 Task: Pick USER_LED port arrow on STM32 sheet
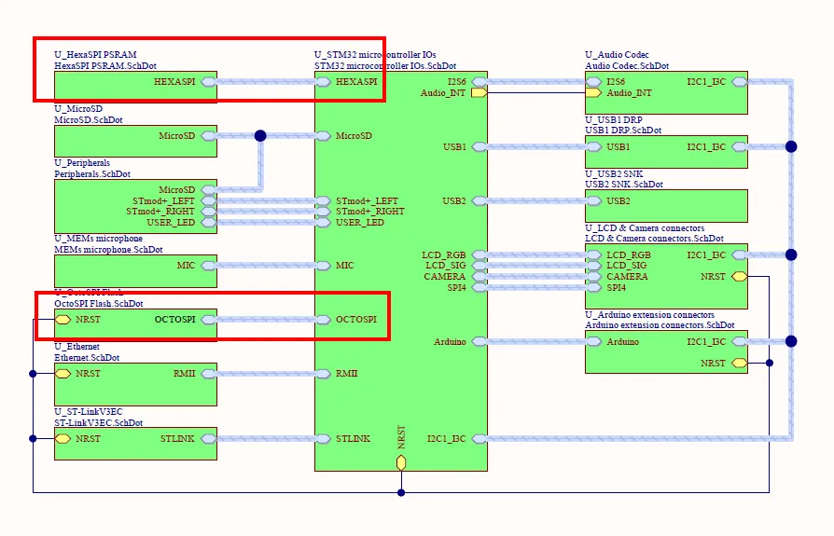(x=323, y=222)
